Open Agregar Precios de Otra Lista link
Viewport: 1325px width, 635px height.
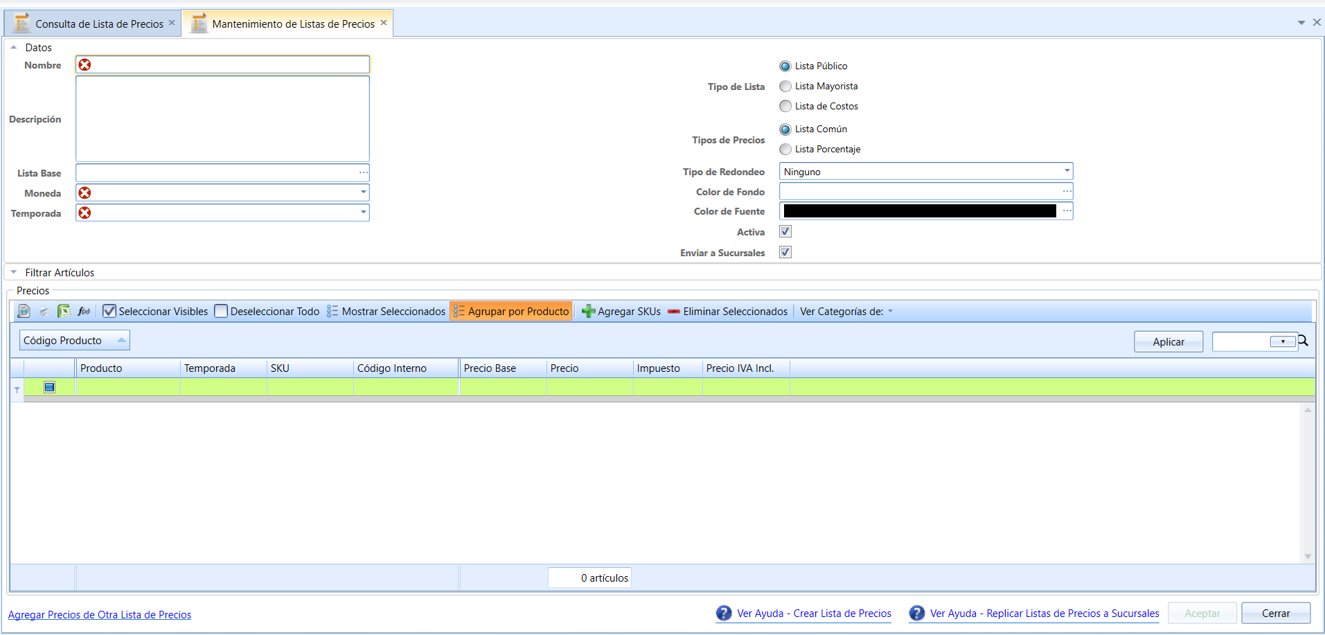click(100, 615)
